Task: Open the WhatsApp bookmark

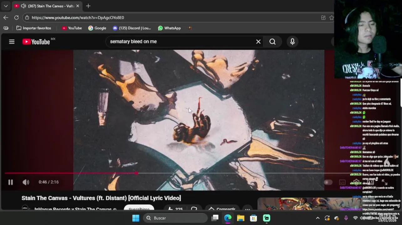Action: 169,28
